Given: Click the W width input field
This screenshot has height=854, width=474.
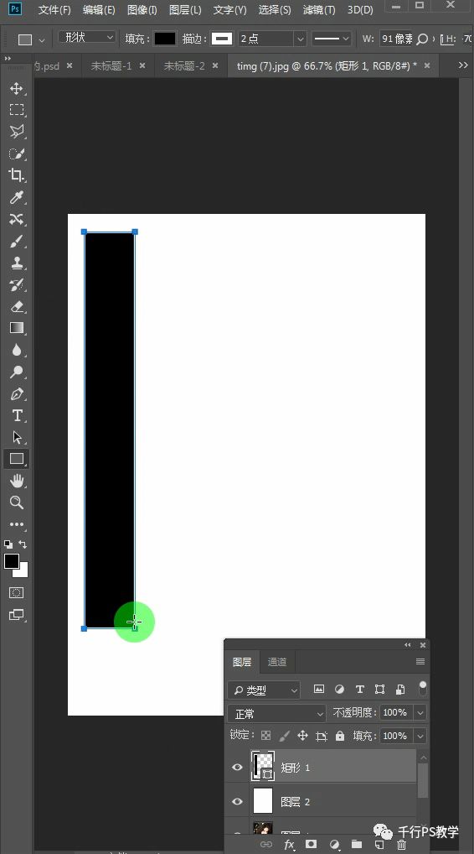Looking at the screenshot, I should click(x=397, y=39).
